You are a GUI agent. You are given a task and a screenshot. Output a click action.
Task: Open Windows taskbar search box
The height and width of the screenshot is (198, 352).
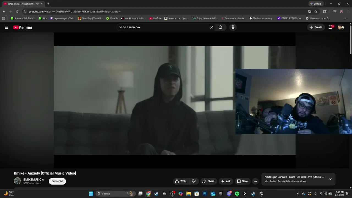point(116,194)
